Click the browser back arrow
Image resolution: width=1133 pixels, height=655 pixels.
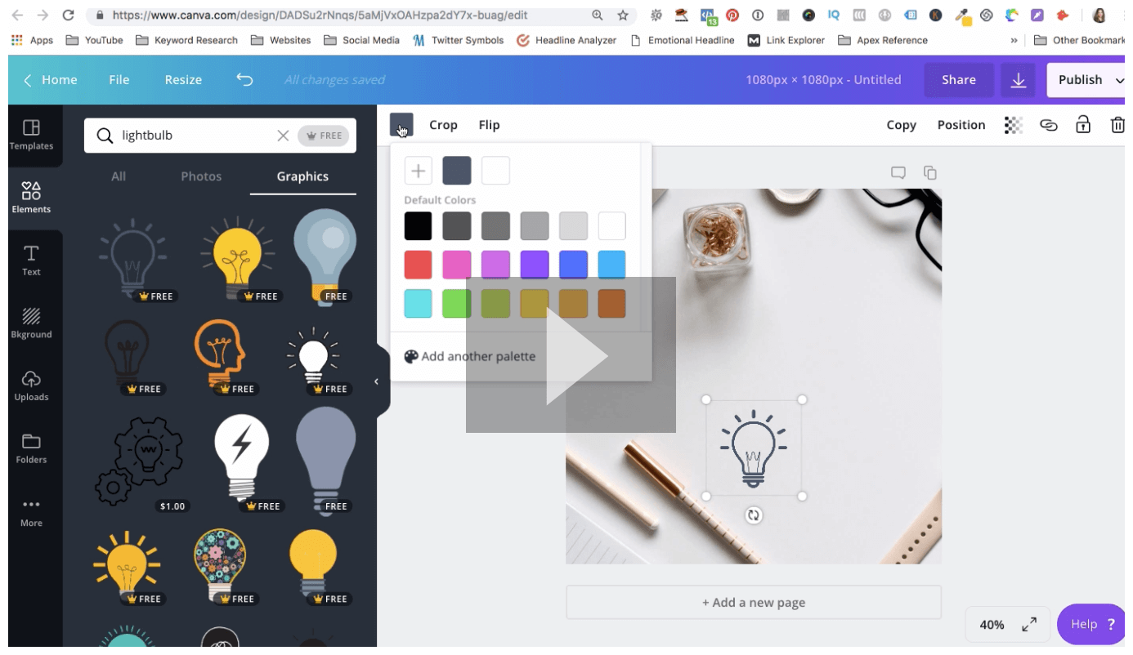tap(18, 15)
